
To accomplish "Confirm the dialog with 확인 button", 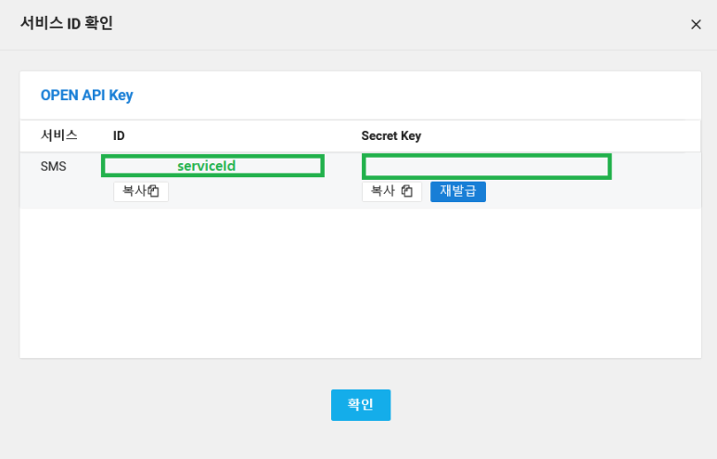I will click(x=361, y=404).
